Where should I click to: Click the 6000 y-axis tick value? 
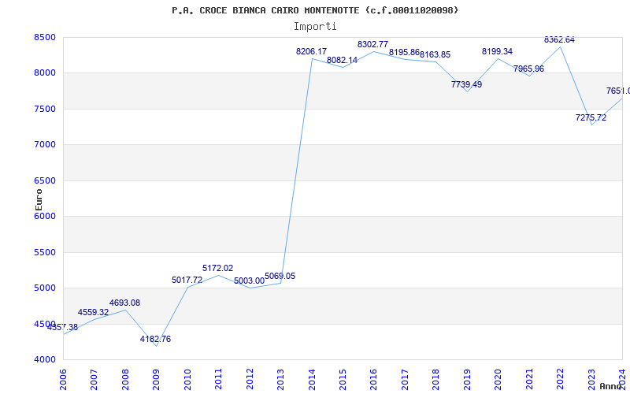tap(44, 216)
